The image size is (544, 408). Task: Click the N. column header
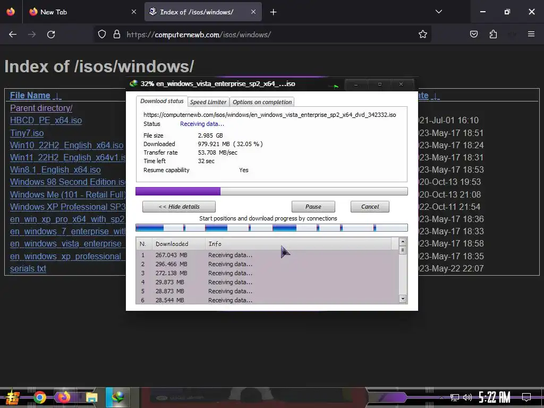[144, 244]
